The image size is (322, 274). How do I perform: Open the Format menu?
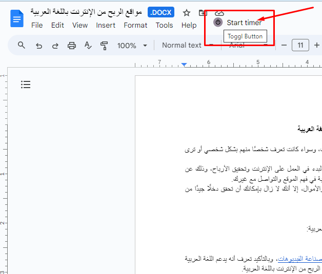point(135,25)
